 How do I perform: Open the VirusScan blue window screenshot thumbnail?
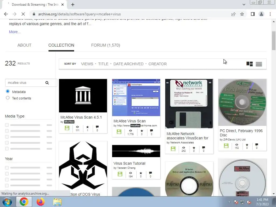[136, 98]
